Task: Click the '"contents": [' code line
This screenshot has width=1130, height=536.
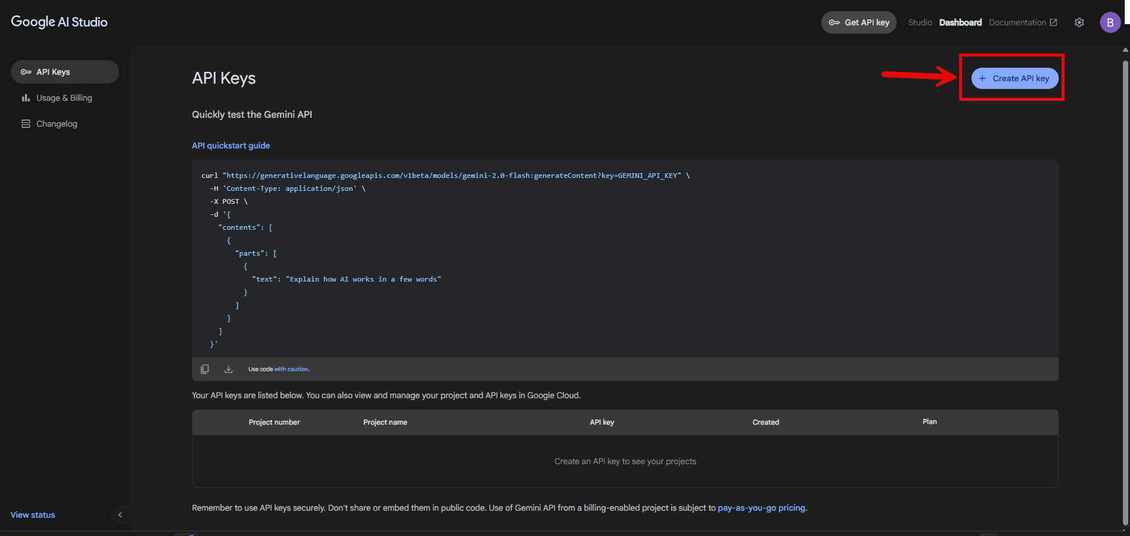Action: [x=245, y=227]
